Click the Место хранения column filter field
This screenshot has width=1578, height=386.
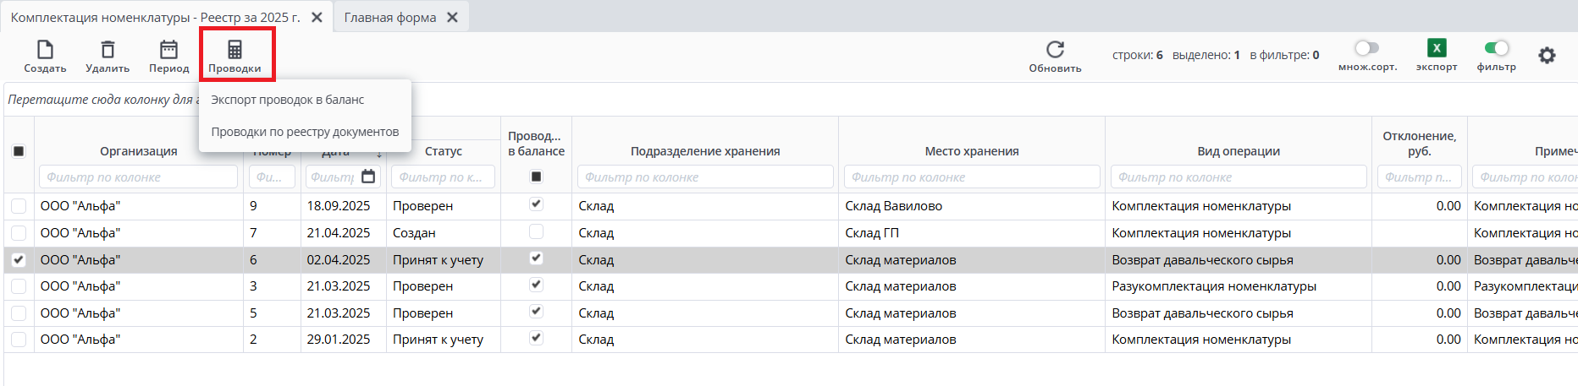pyautogui.click(x=971, y=177)
